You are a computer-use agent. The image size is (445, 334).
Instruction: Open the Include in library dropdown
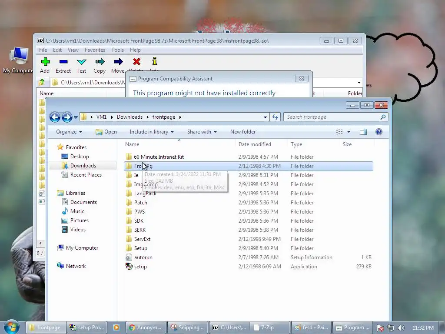(x=152, y=132)
